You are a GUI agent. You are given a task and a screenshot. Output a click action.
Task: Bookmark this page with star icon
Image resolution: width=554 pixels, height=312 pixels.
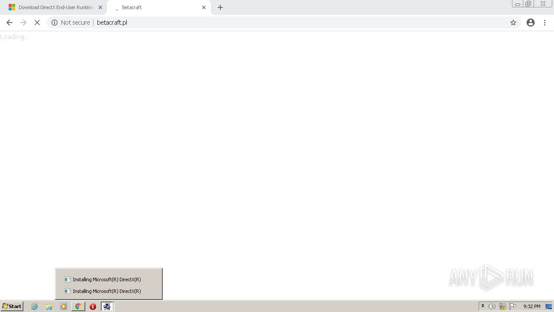(x=513, y=23)
